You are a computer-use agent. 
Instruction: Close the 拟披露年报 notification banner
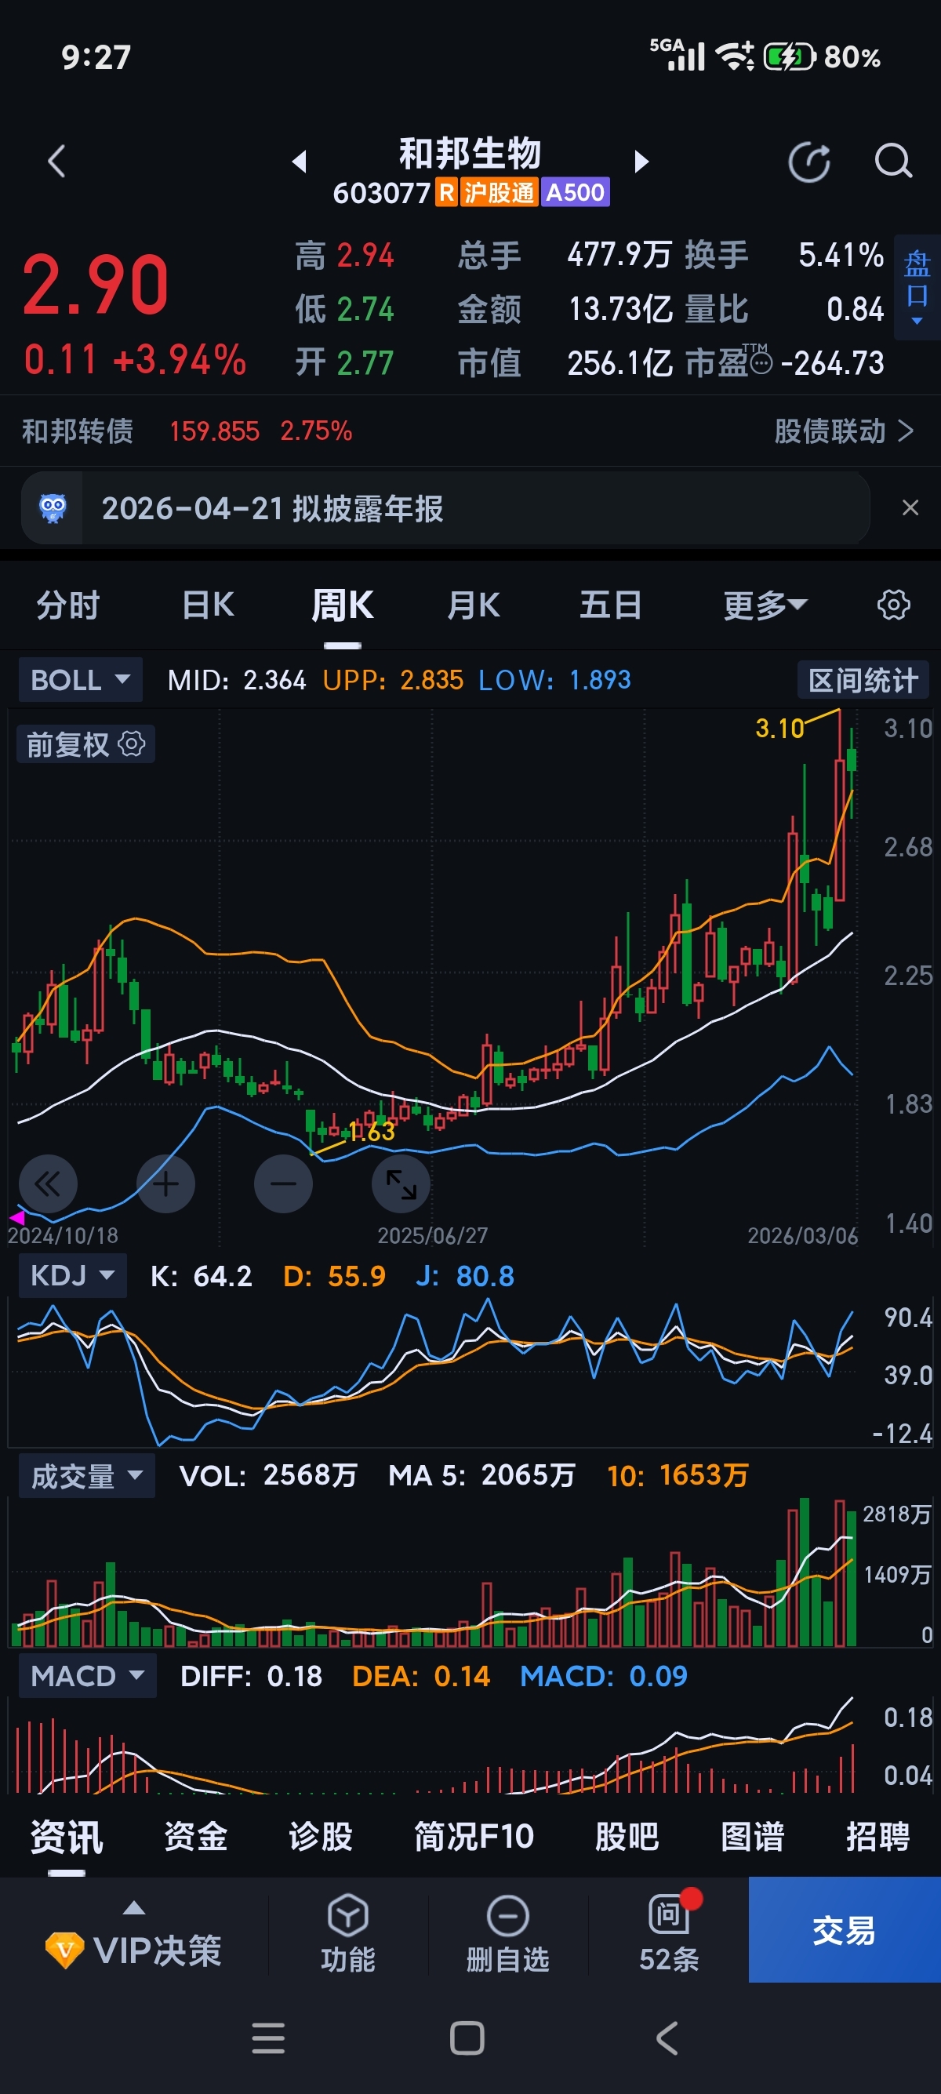tap(910, 507)
